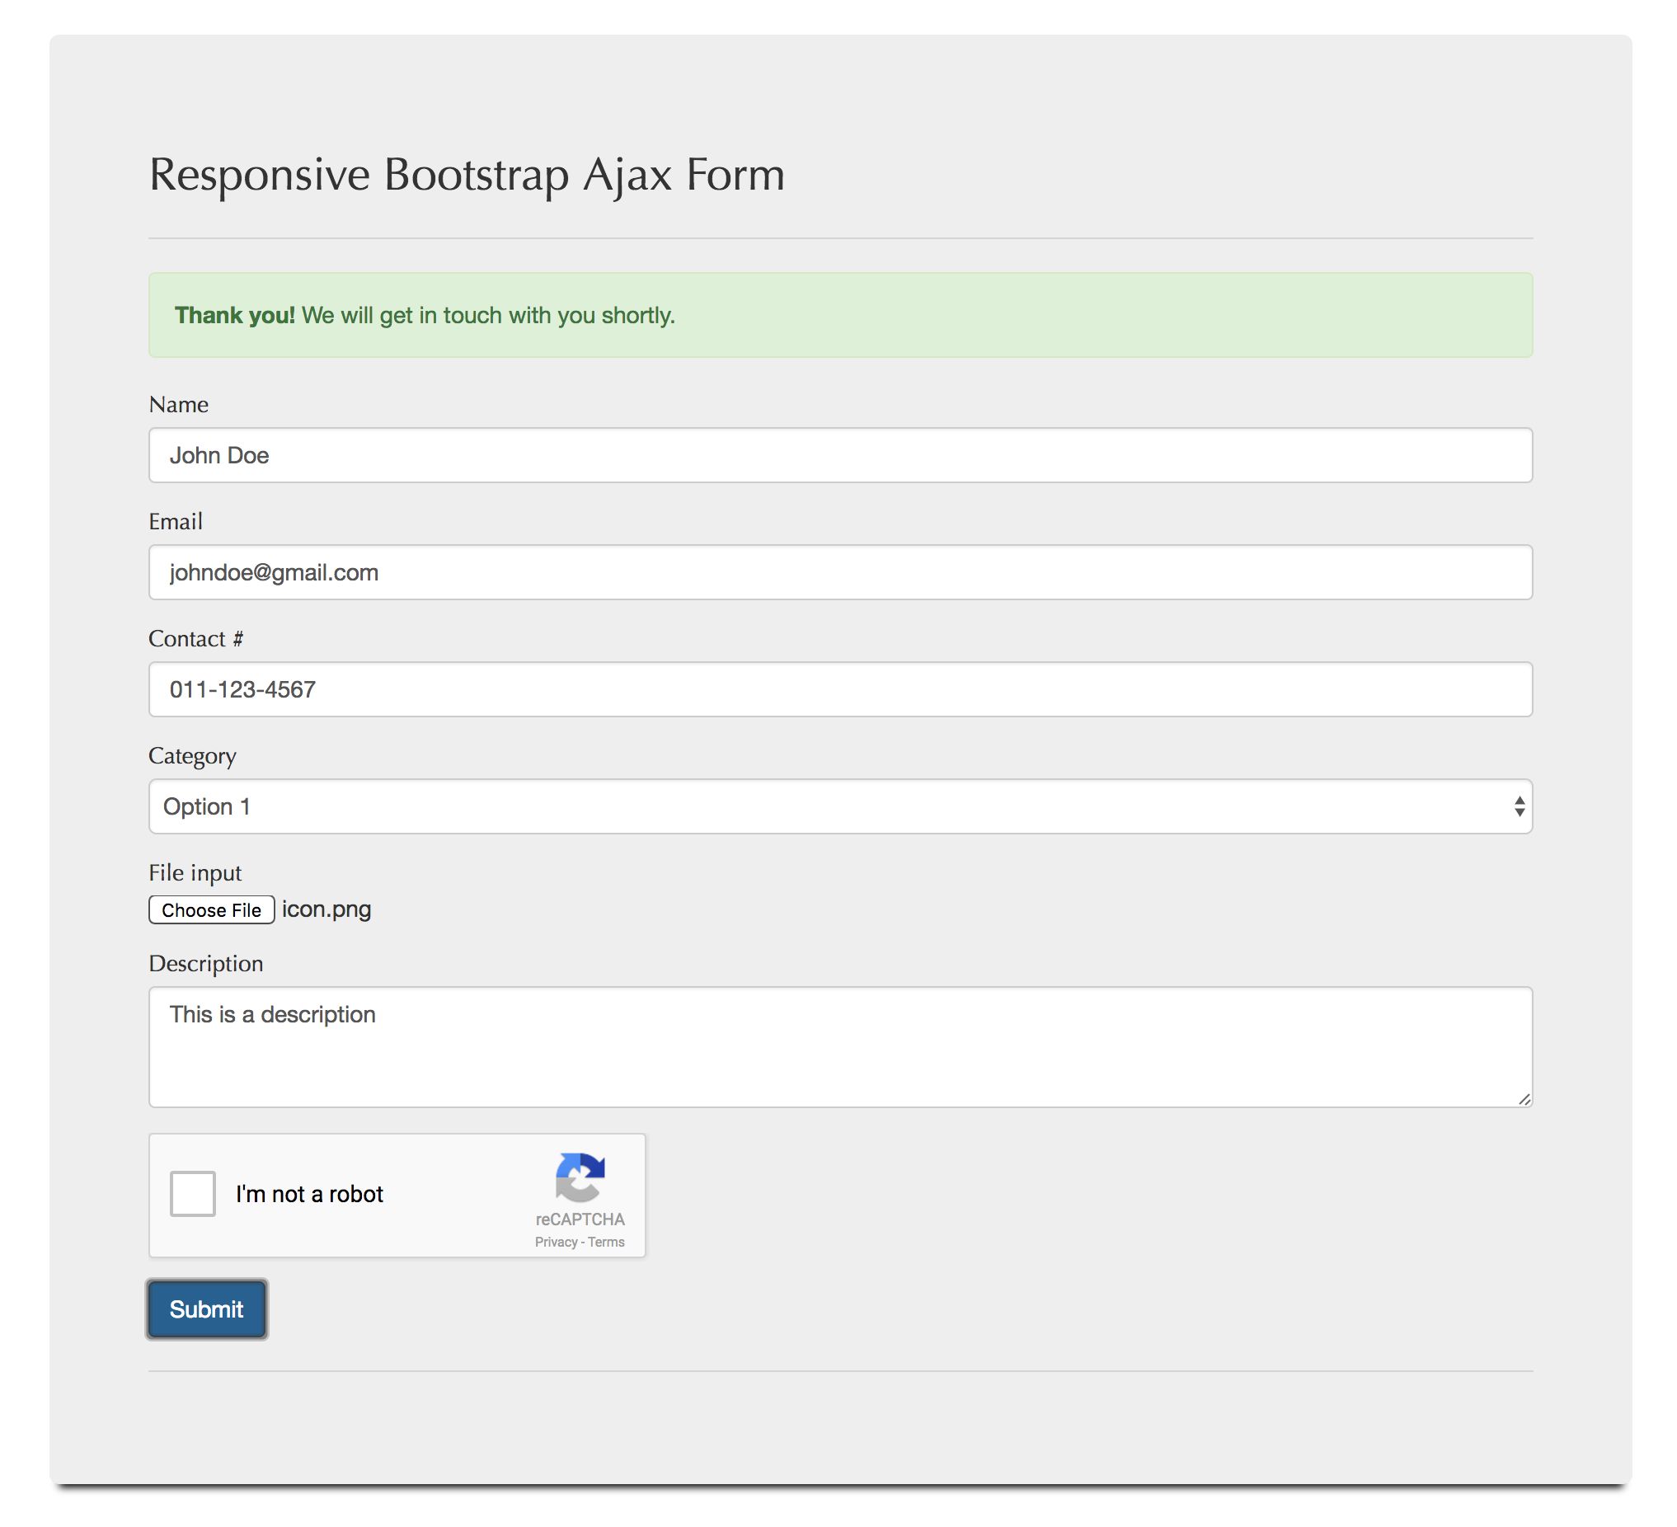Click the Responsive Bootstrap Ajax Form heading

coord(467,175)
